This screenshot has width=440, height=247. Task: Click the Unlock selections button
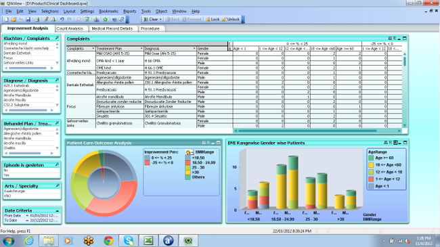231,20
